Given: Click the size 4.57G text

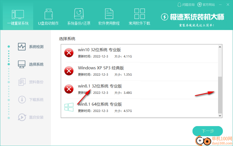Looking at the screenshot, I should tap(128, 111).
